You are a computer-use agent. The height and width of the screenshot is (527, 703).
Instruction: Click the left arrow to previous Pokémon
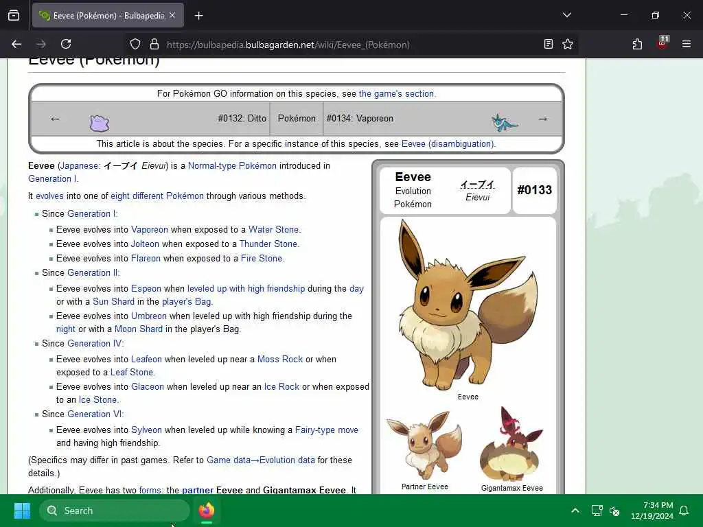(x=55, y=119)
